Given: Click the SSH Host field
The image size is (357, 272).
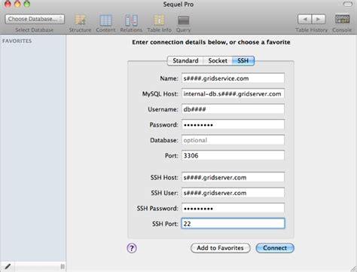Looking at the screenshot, I should 233,178.
